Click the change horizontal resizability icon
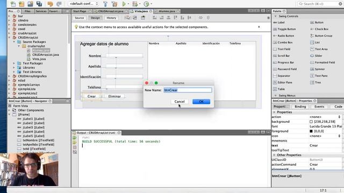Image resolution: width=344 pixels, height=193 pixels. click(200, 18)
